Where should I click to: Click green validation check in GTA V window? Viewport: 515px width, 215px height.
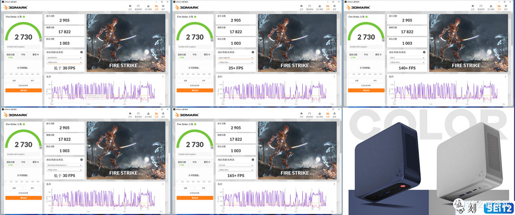[x=367, y=16]
